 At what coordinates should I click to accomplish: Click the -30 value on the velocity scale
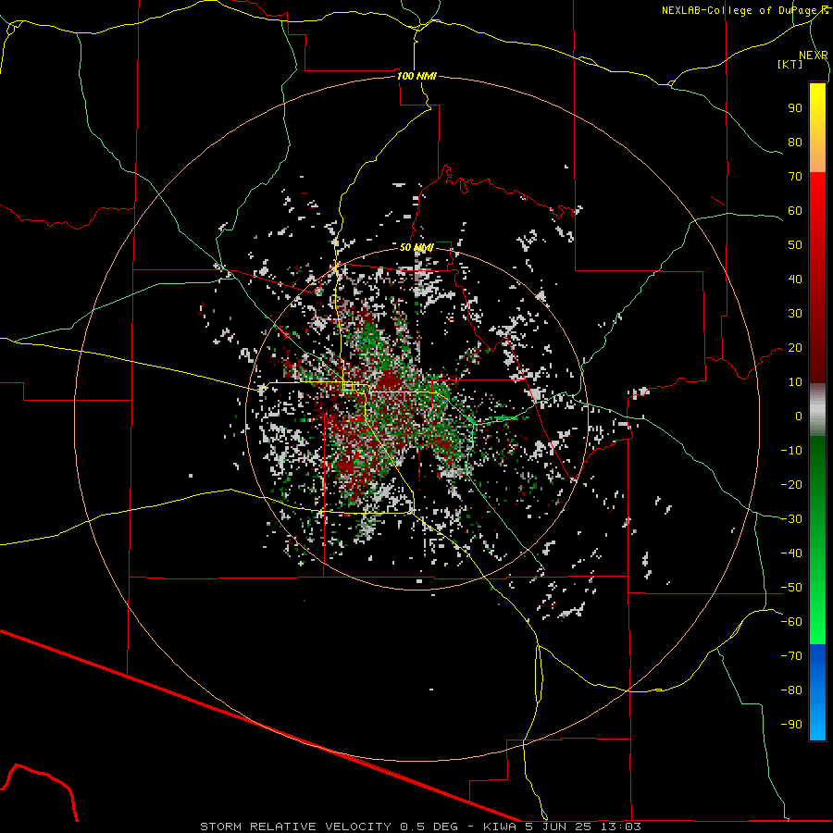click(791, 519)
